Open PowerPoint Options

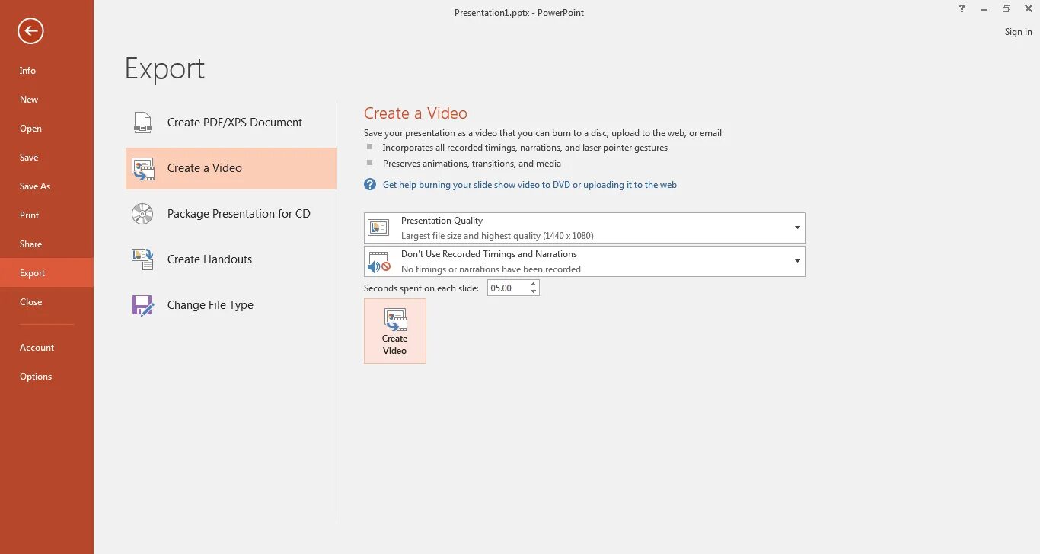[x=46, y=377]
